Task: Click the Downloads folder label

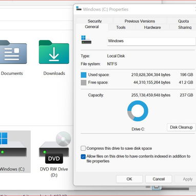Action: (54, 73)
